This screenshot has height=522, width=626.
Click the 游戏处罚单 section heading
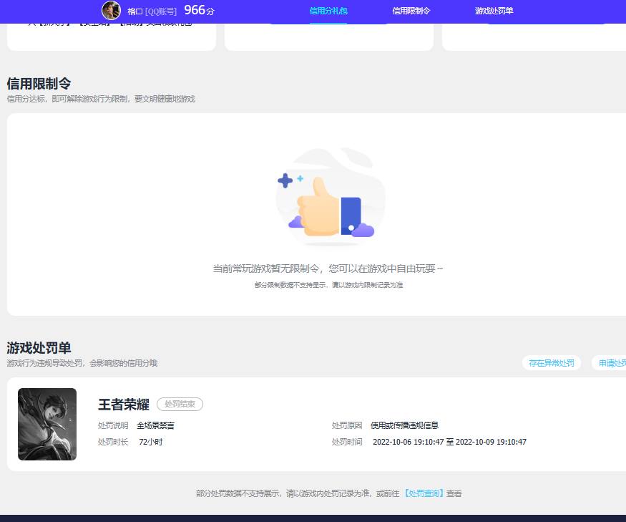38,348
